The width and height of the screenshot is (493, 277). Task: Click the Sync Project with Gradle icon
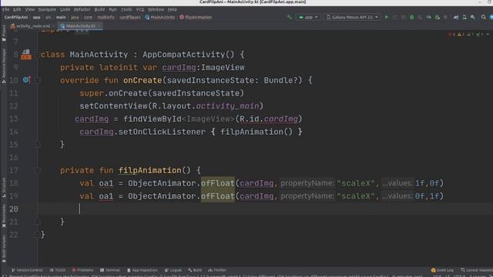pyautogui.click(x=456, y=17)
